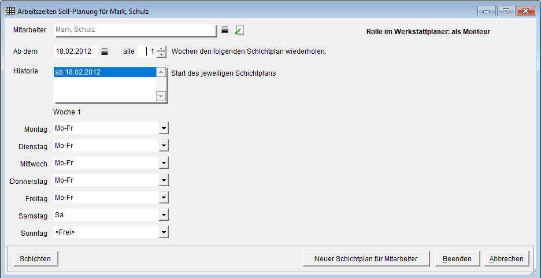Image resolution: width=541 pixels, height=278 pixels.
Task: Click the Sonntag field showing <Frei>
Action: (x=106, y=232)
